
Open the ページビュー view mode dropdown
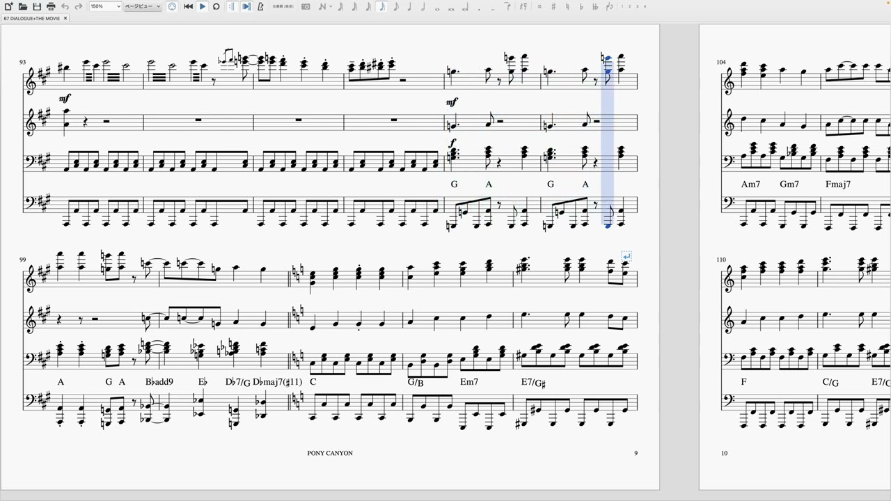click(x=143, y=6)
